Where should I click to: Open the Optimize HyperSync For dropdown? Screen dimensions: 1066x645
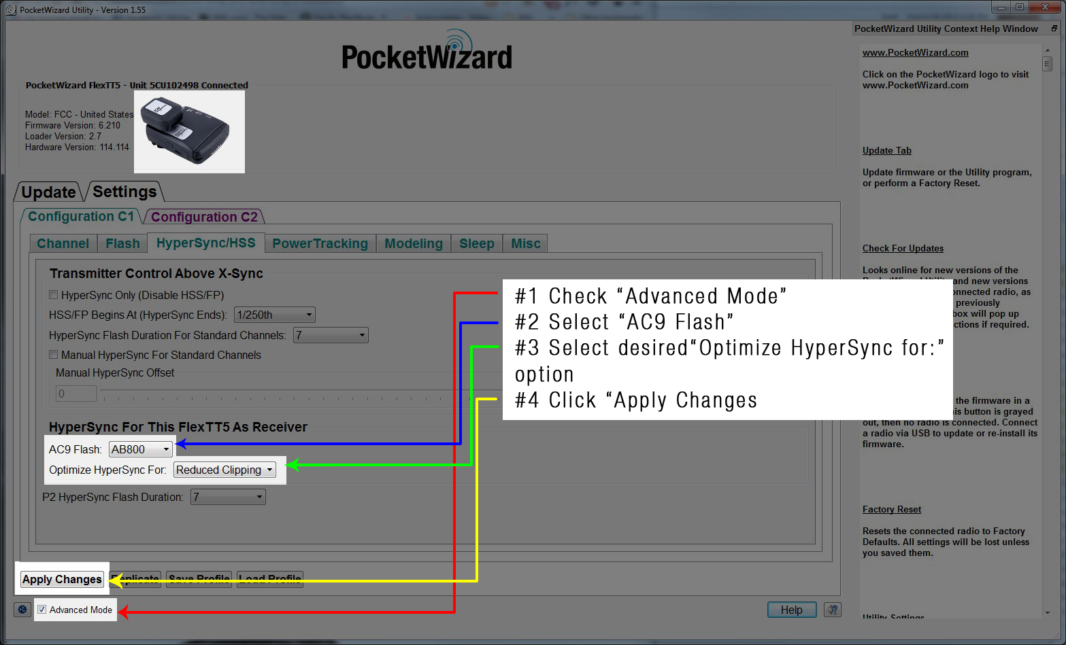click(x=224, y=470)
